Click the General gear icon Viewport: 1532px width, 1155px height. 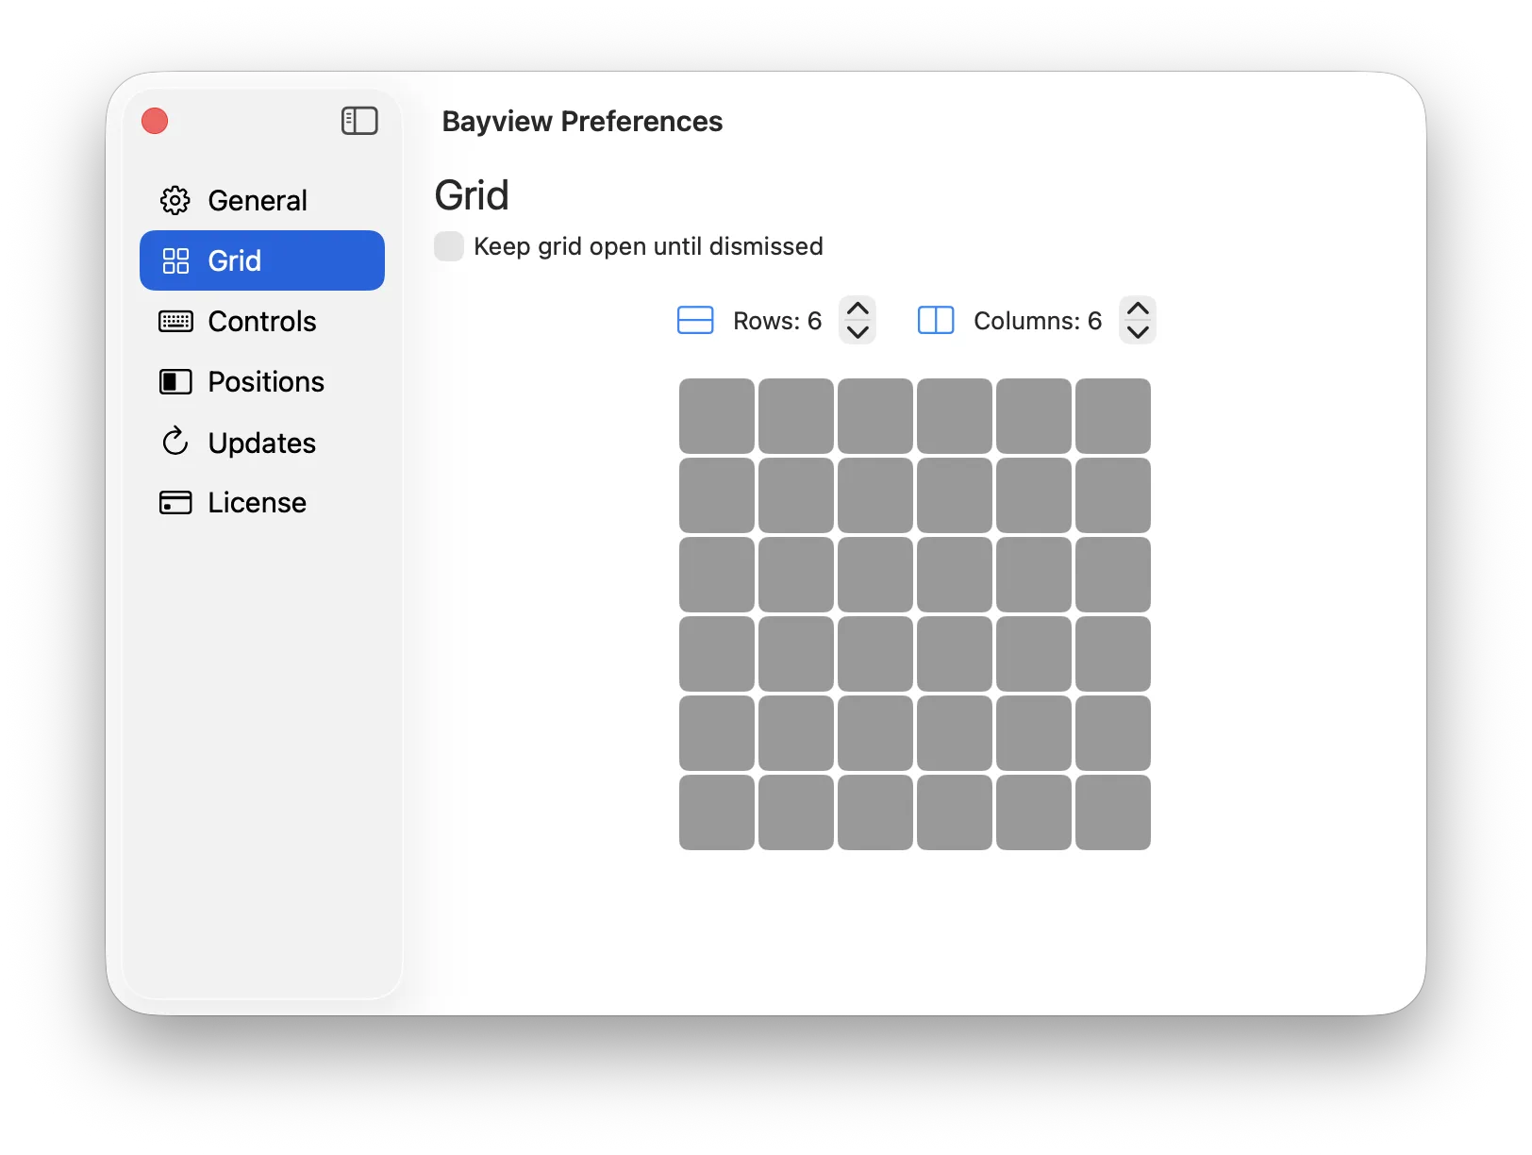175,200
